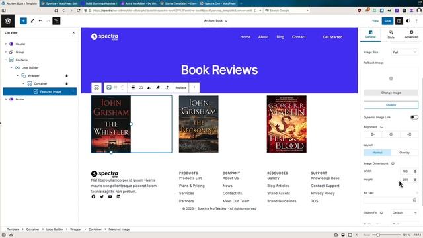Toggle responsive device icon beside Alignment
Screen dimensions: 423x238
tap(382, 127)
